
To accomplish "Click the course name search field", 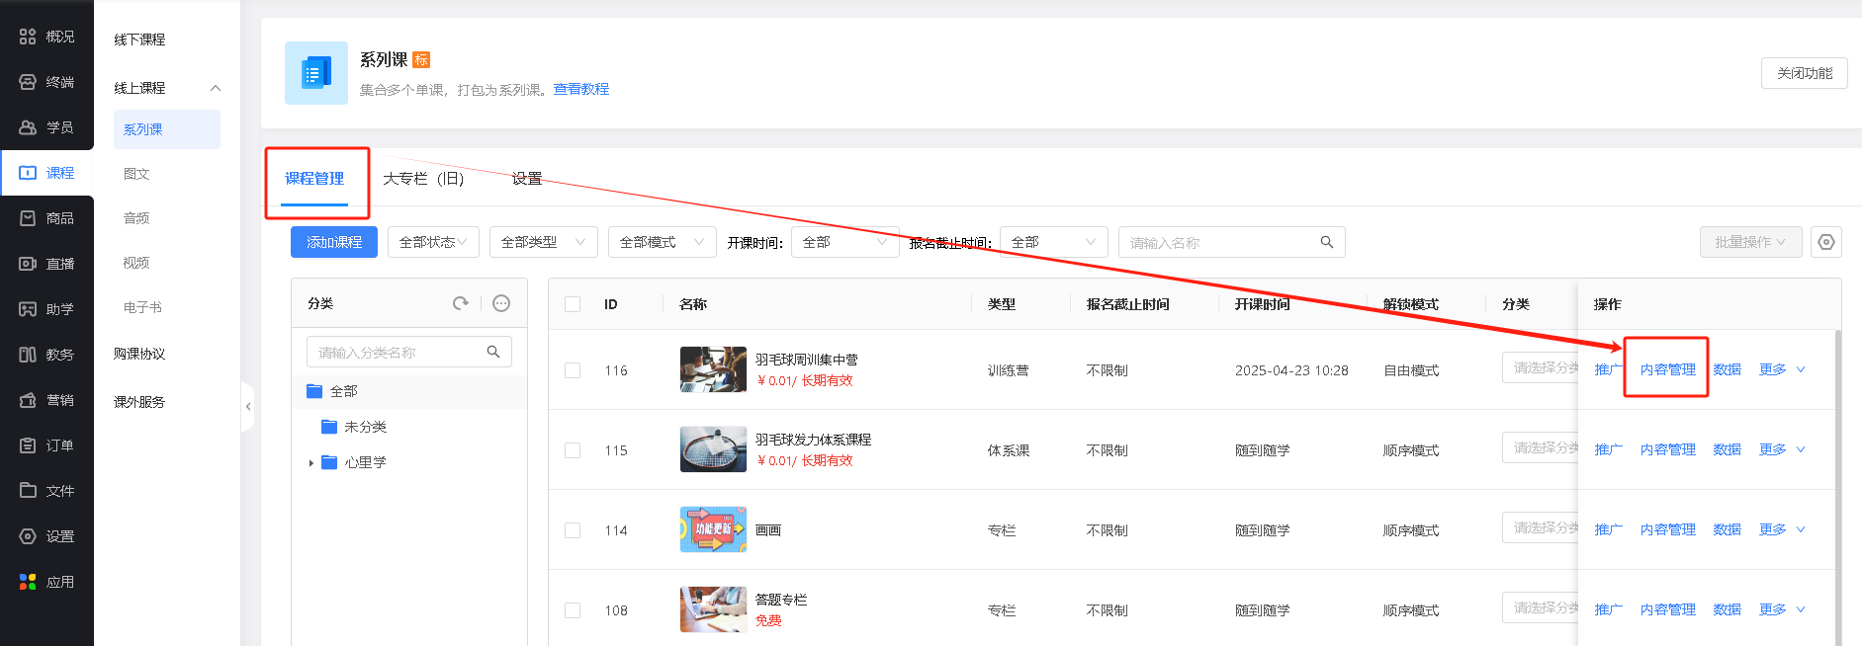I will (1231, 242).
